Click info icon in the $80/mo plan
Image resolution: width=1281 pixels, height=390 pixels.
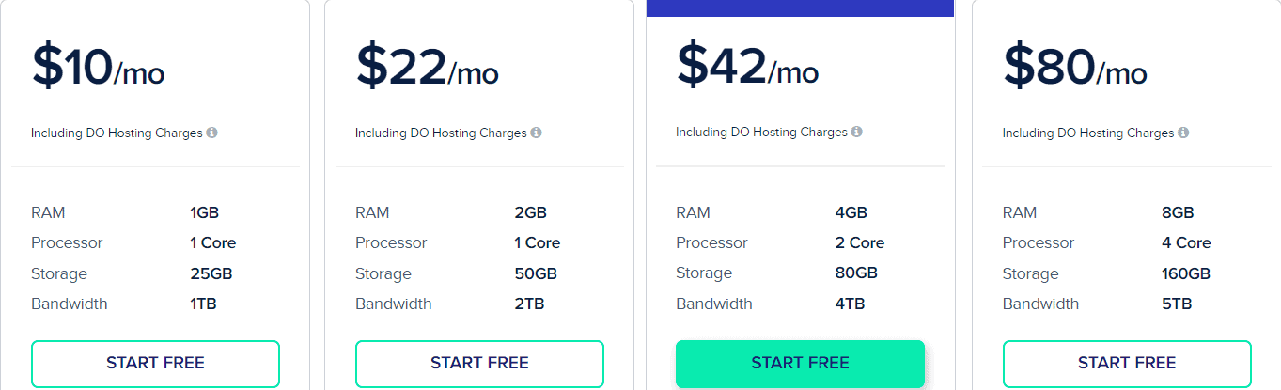(x=1183, y=133)
